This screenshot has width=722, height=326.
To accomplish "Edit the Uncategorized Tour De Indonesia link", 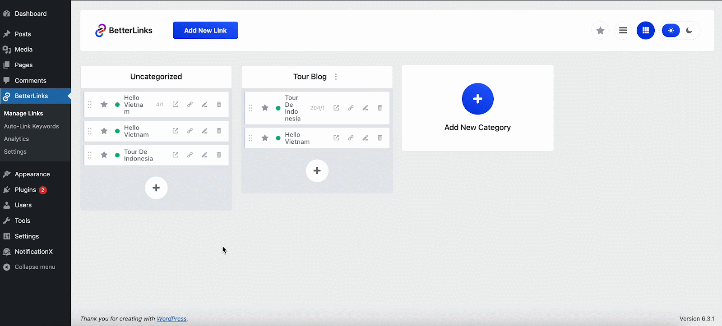I will click(204, 155).
